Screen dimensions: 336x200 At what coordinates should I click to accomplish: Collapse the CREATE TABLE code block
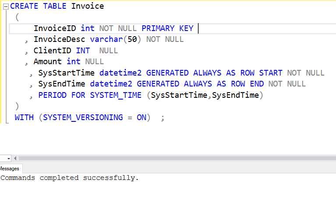(6, 7)
